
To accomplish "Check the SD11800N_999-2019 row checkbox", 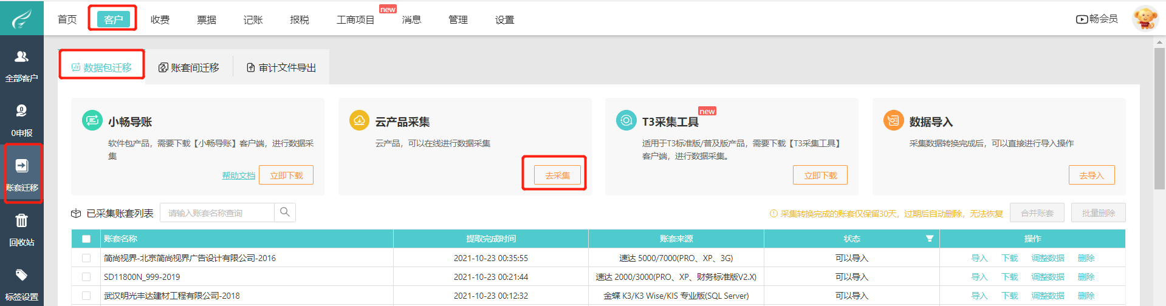I will [x=86, y=277].
